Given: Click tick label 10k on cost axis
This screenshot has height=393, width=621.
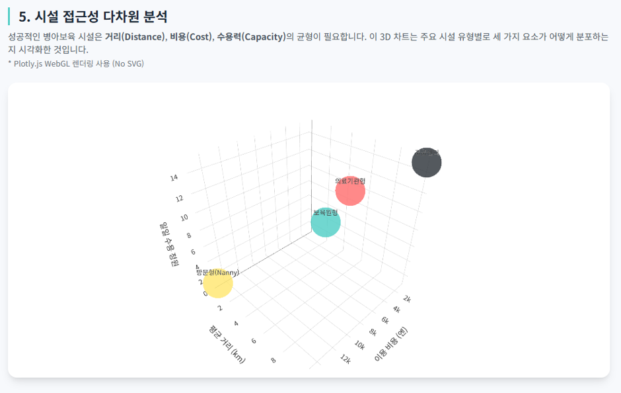Looking at the screenshot, I should 359,345.
